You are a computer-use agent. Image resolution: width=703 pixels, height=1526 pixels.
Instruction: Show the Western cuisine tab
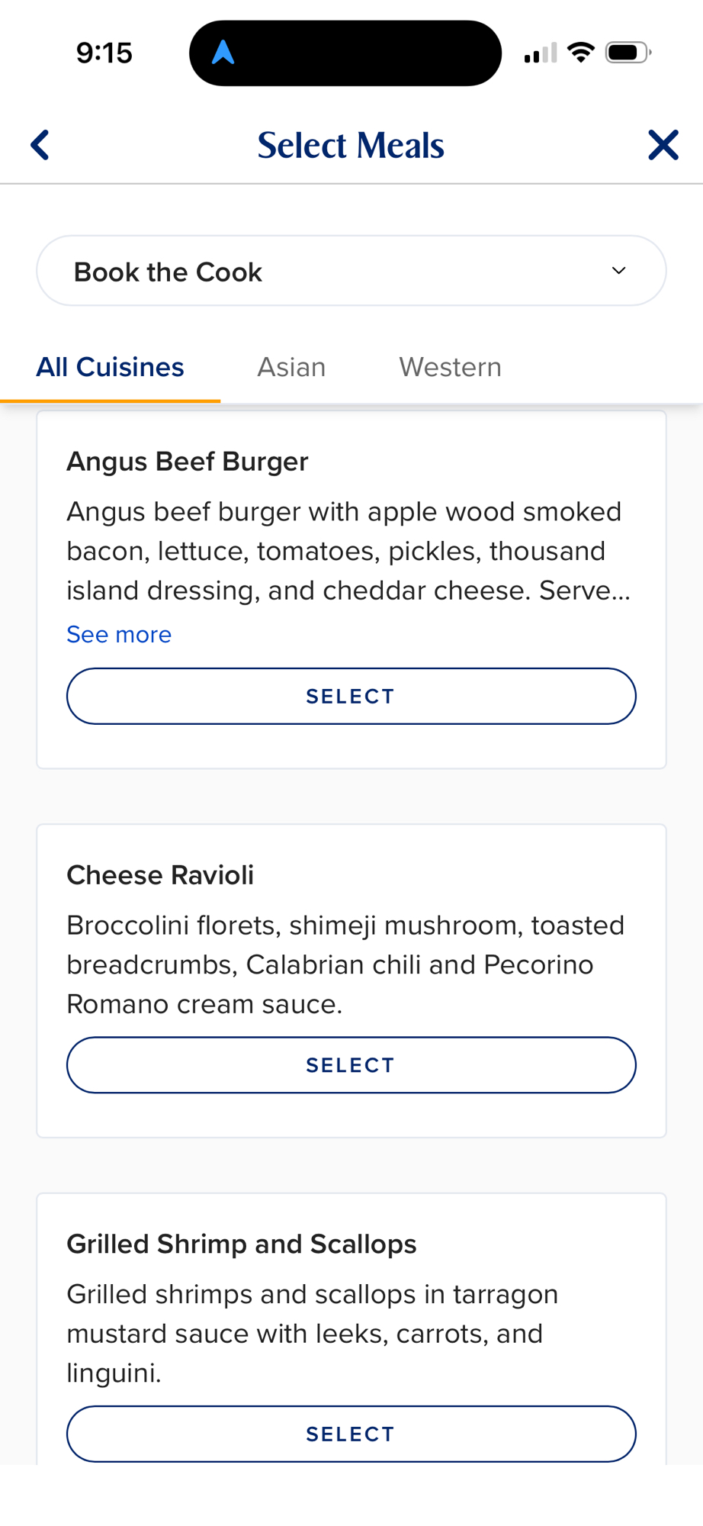[450, 367]
